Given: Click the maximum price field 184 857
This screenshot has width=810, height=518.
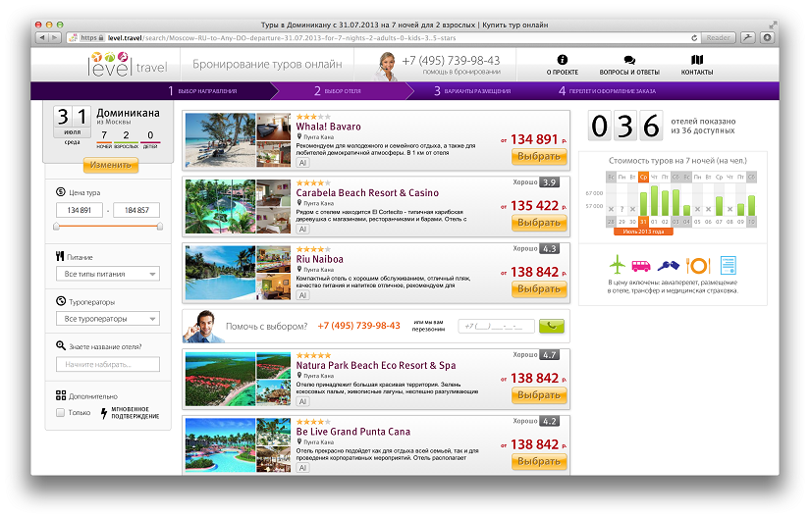Looking at the screenshot, I should 136,210.
